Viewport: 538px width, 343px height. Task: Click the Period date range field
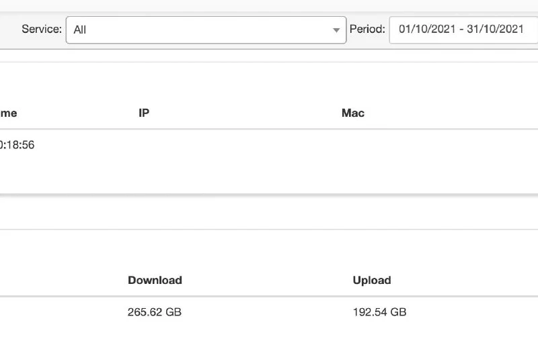click(x=463, y=29)
